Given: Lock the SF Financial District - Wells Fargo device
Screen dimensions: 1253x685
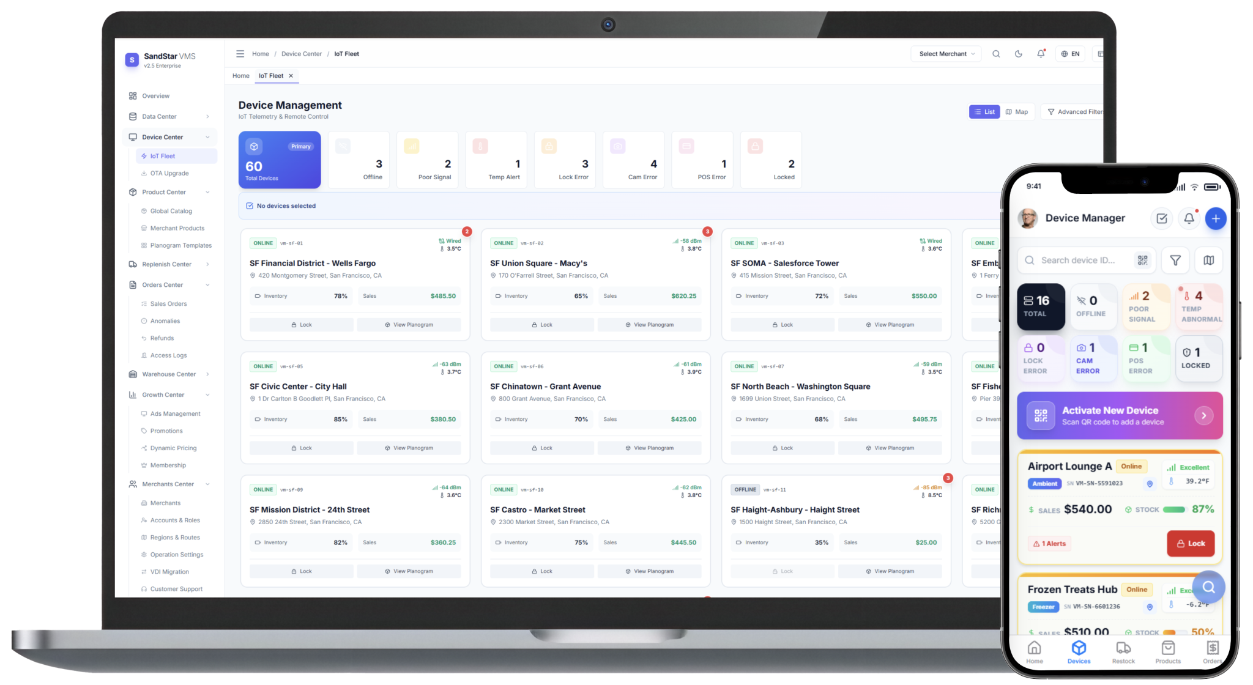Looking at the screenshot, I should (302, 325).
